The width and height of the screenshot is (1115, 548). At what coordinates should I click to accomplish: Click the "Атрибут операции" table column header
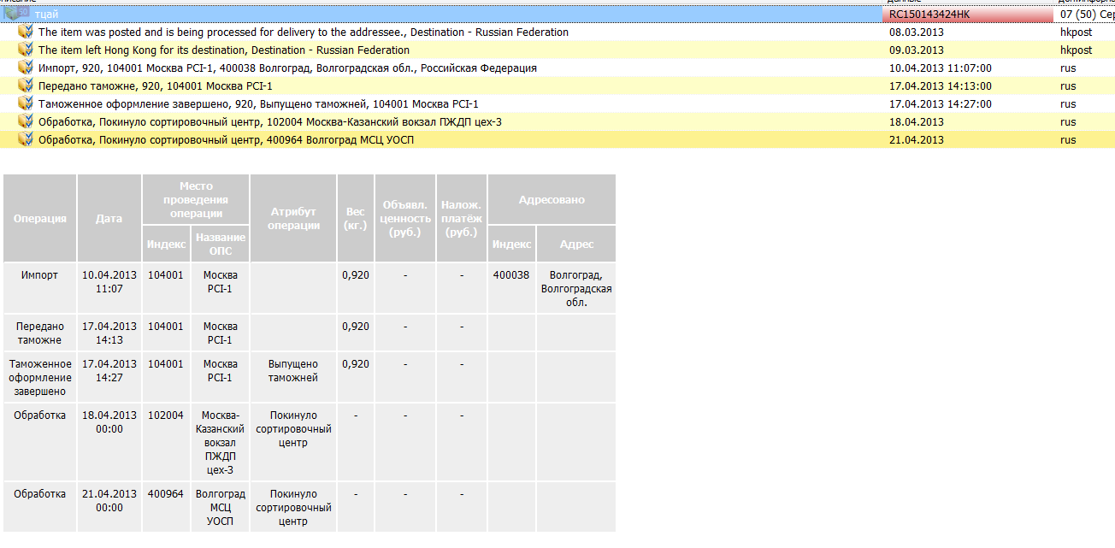coord(293,218)
